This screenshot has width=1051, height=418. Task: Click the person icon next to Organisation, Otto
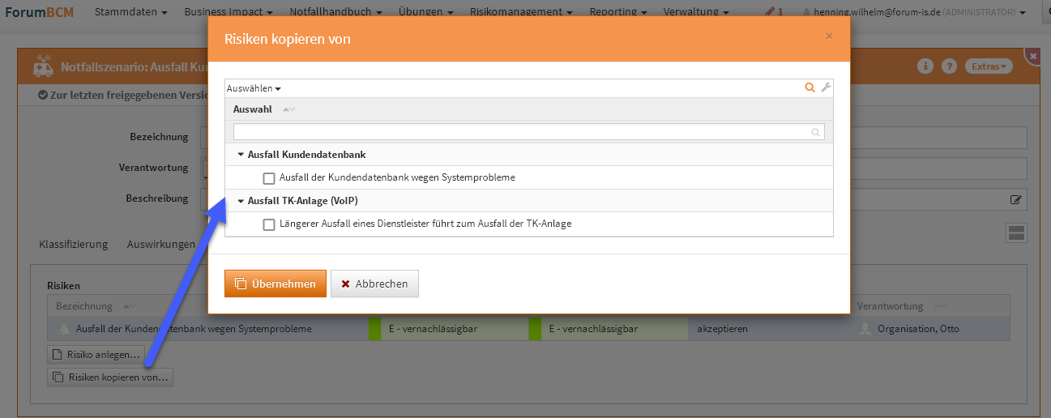(x=865, y=329)
